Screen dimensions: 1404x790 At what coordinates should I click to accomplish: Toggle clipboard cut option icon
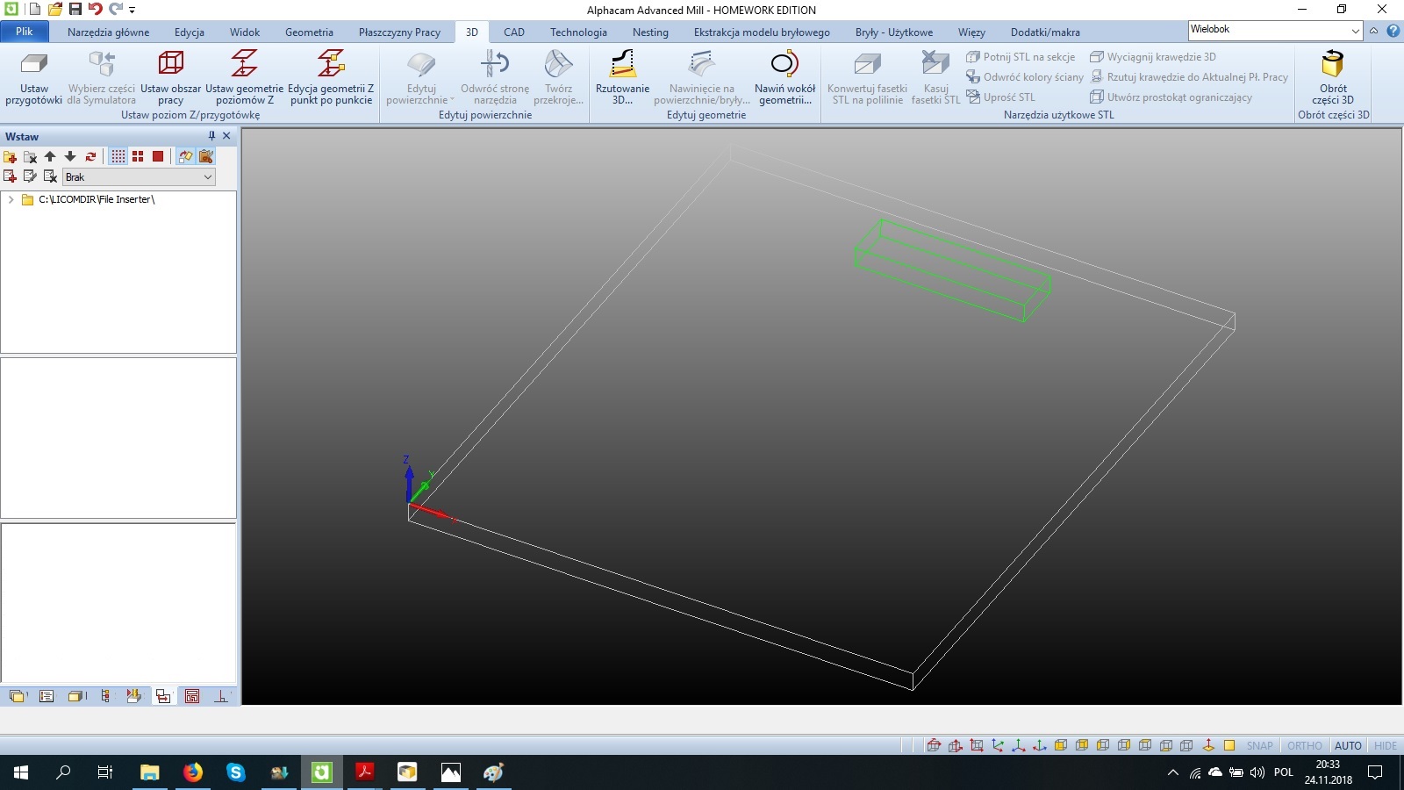click(206, 156)
